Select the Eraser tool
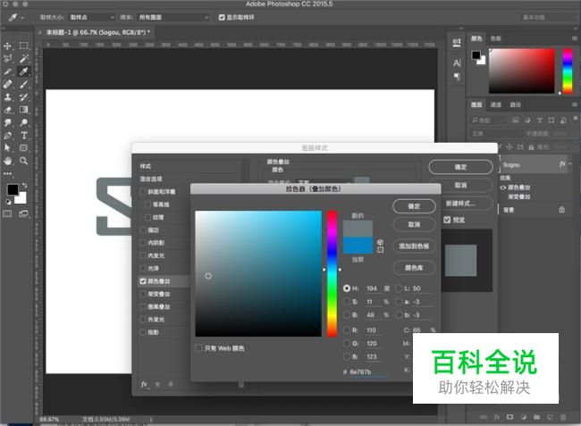The image size is (581, 426). point(7,110)
